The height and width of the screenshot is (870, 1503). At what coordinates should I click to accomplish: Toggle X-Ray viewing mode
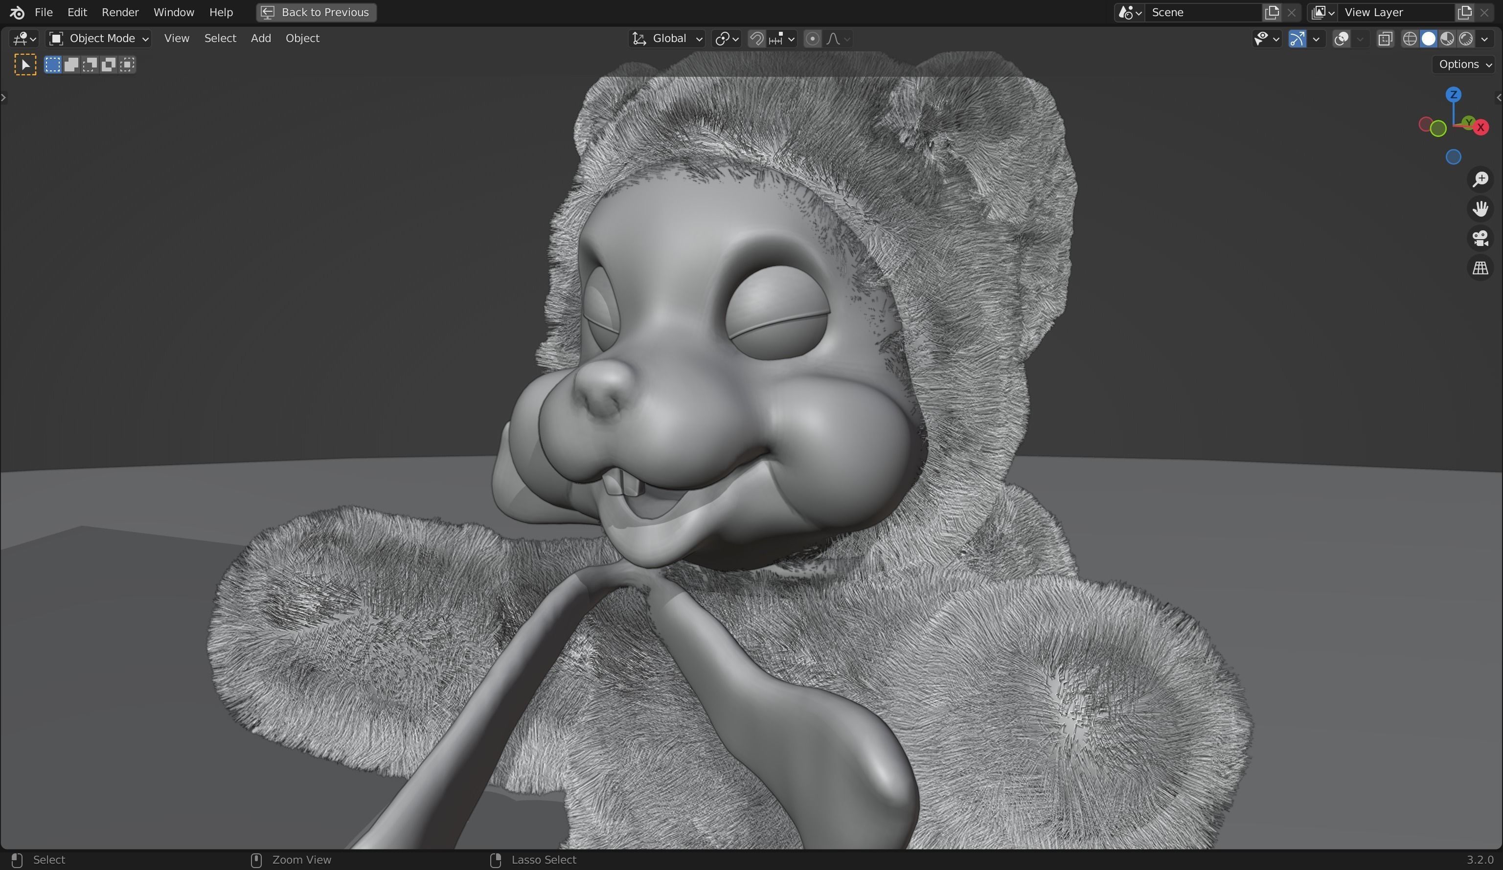(1385, 38)
